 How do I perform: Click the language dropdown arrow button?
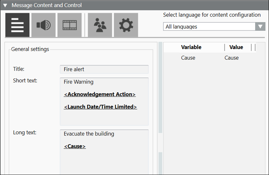coord(261,27)
